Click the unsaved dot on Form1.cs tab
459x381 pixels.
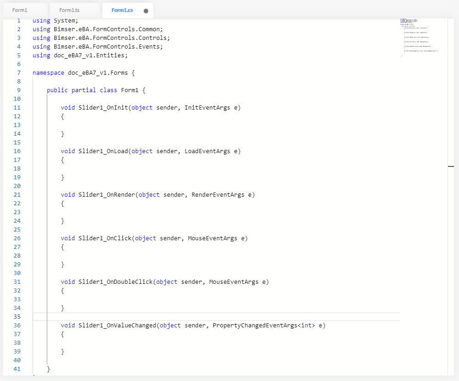pyautogui.click(x=146, y=11)
